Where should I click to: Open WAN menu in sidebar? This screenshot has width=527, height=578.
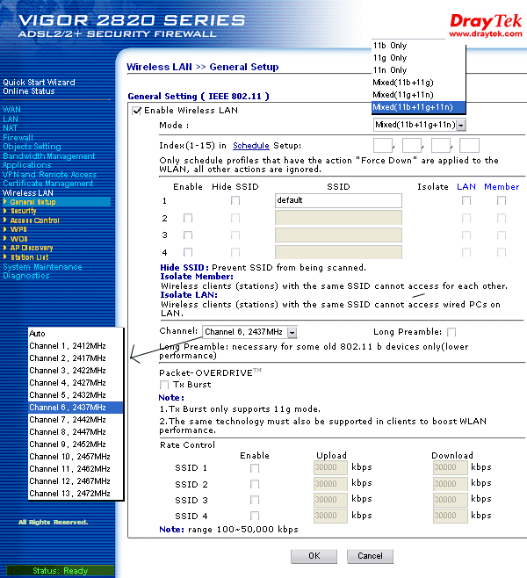click(x=11, y=110)
